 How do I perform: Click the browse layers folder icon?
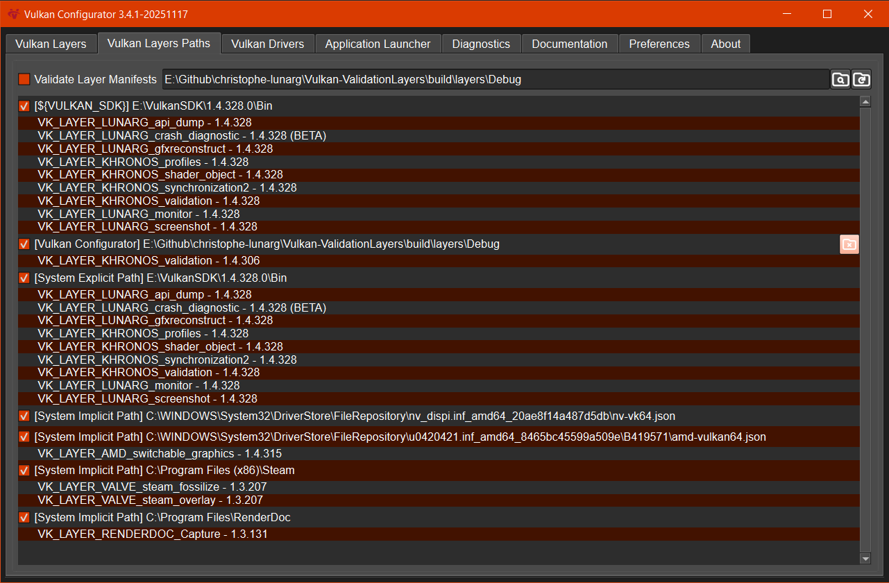(840, 80)
